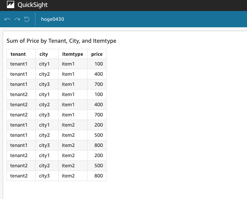This screenshot has width=247, height=199.
Task: Select city3 in the tenant2 item1 row
Action: (44, 115)
